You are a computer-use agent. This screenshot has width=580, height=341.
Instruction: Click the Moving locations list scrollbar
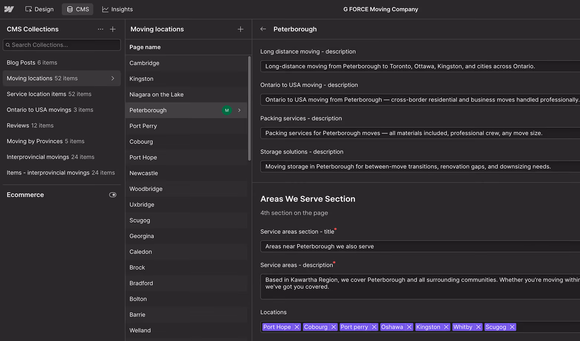[250, 109]
